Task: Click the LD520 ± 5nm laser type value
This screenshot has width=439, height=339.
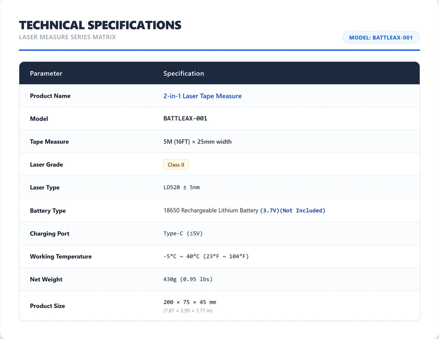Action: (181, 187)
